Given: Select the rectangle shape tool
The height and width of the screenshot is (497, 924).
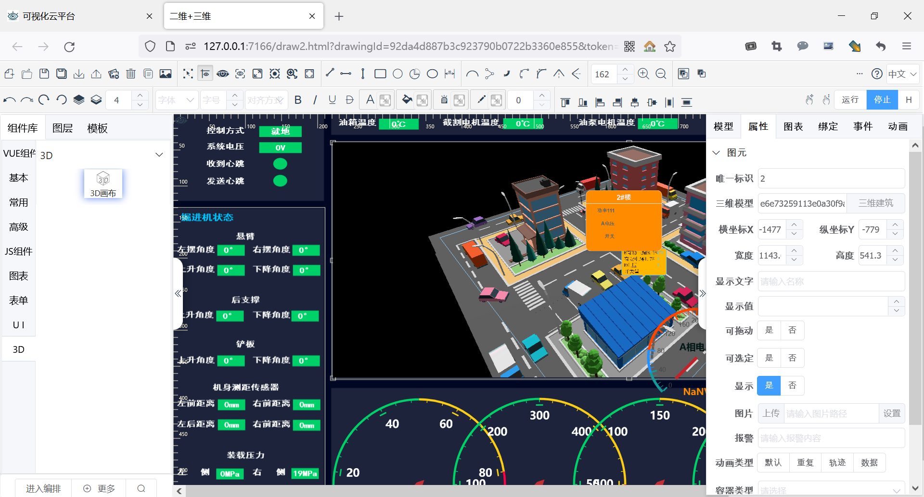Looking at the screenshot, I should (380, 74).
